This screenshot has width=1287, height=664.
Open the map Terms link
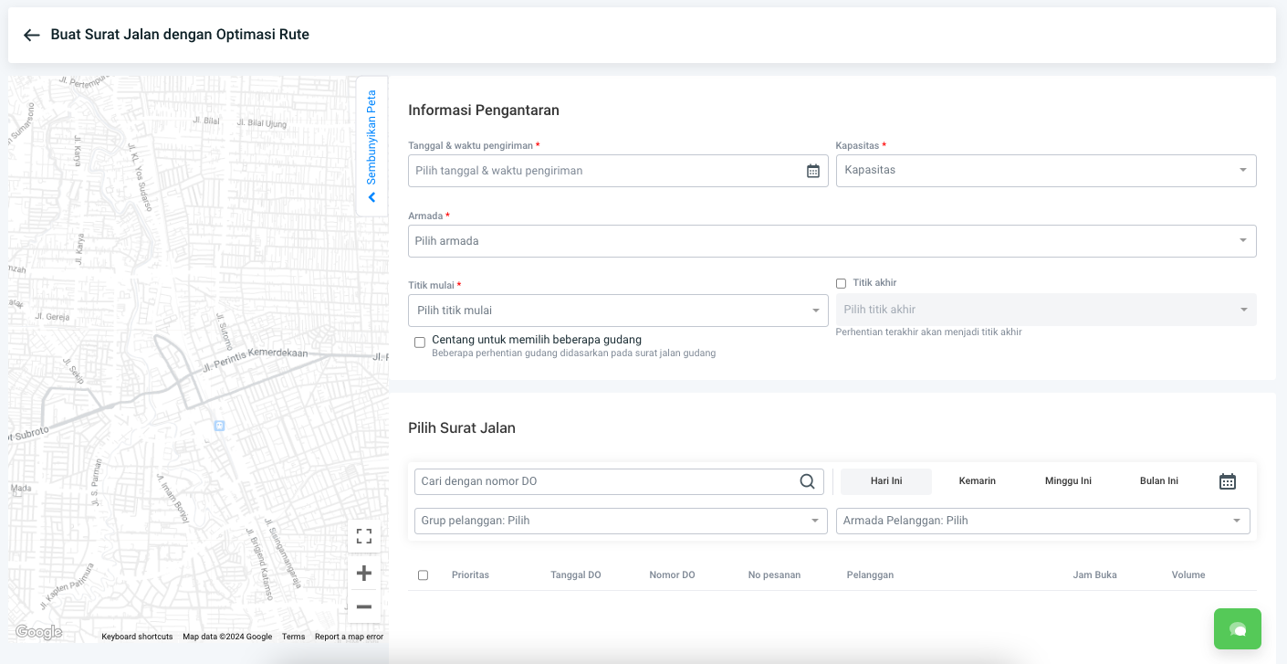pos(293,637)
